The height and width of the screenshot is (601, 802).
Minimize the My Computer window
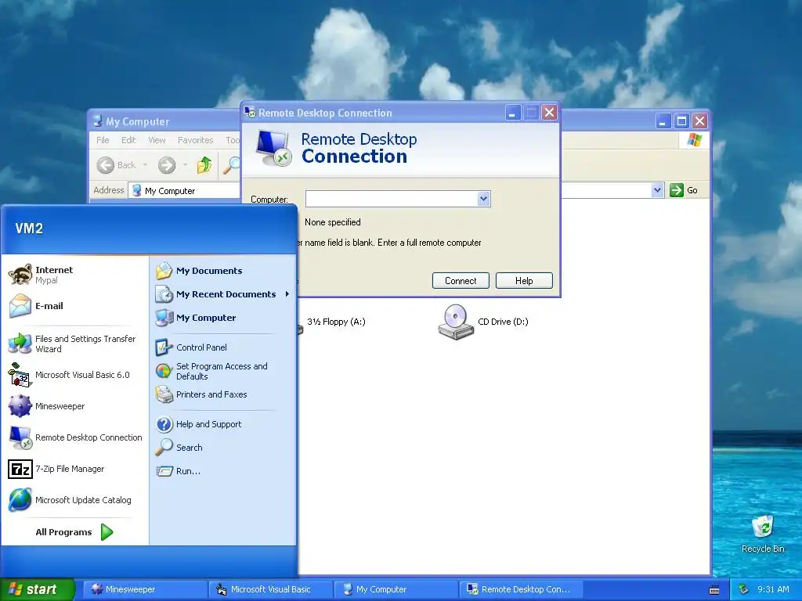click(x=663, y=121)
